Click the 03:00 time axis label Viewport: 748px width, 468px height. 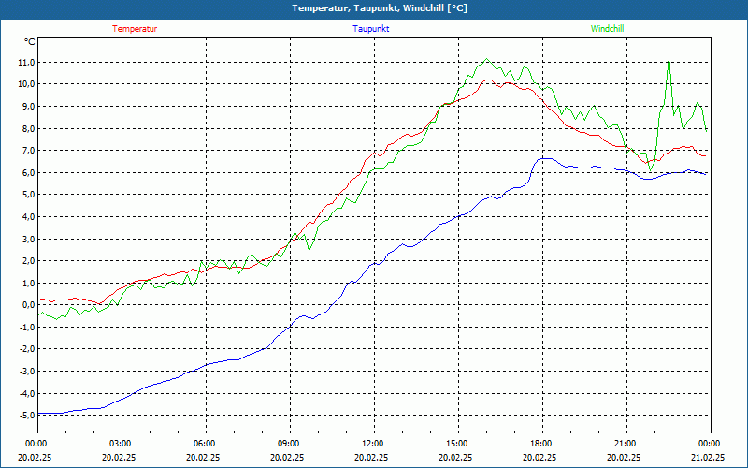[x=122, y=443]
